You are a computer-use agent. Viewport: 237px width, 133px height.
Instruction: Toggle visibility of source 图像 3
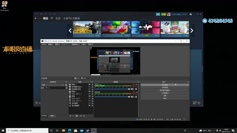click(89, 85)
